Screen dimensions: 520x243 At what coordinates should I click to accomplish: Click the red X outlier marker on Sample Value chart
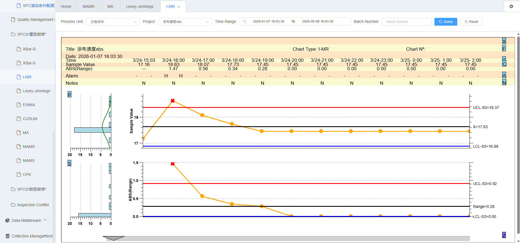173,101
